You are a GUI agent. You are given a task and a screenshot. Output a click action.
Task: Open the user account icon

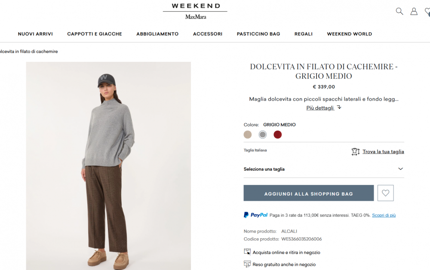click(x=414, y=11)
